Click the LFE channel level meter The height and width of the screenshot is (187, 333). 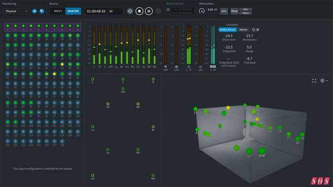pyautogui.click(x=110, y=45)
